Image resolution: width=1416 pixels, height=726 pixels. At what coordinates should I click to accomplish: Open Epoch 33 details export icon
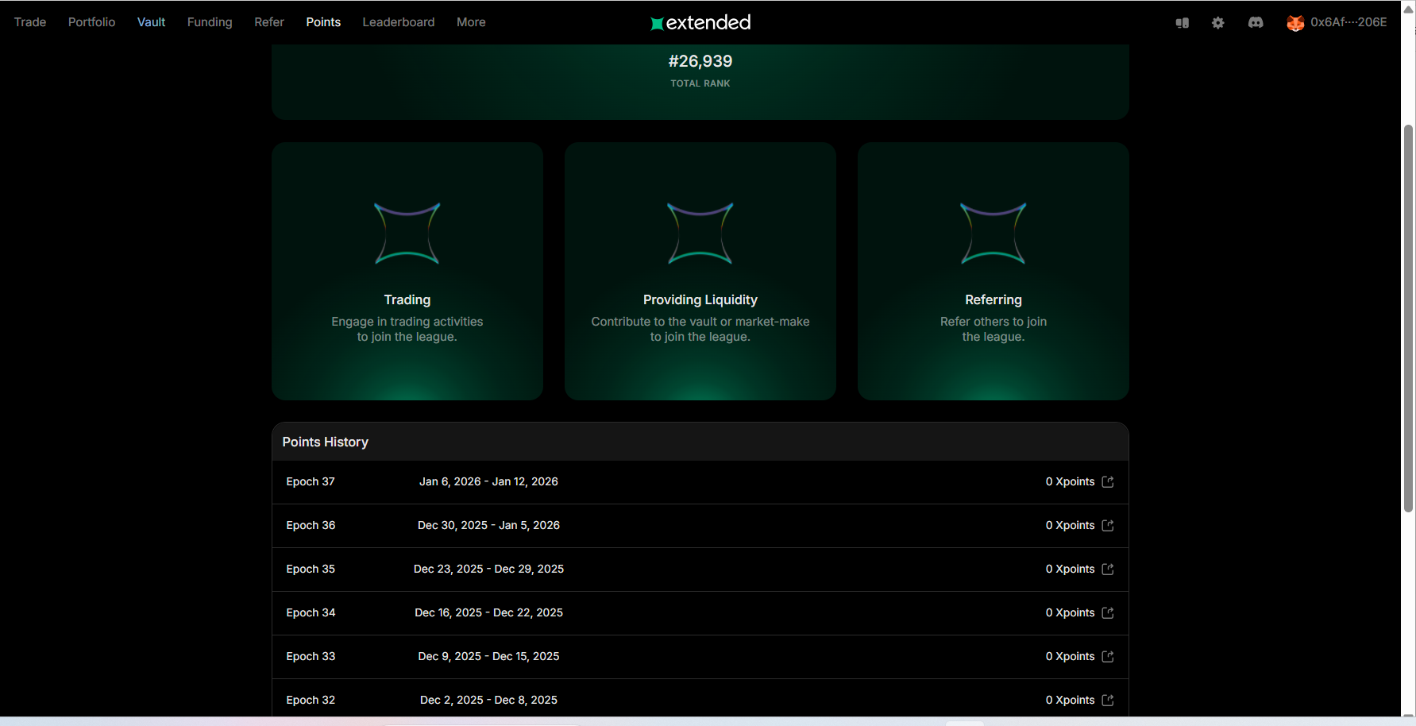(1108, 657)
